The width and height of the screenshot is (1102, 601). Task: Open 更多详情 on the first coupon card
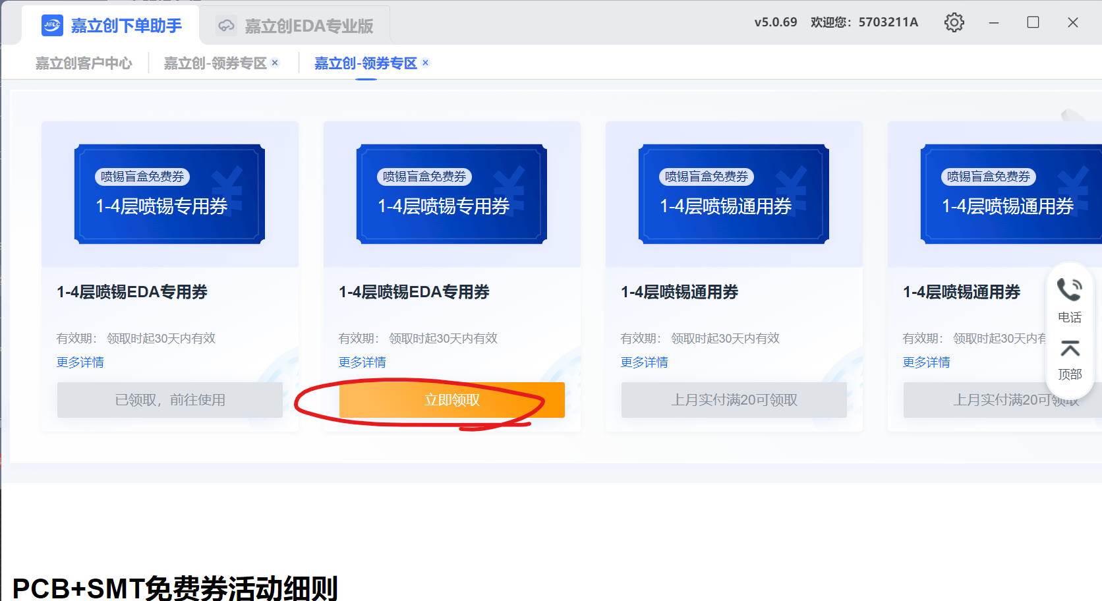coord(80,362)
